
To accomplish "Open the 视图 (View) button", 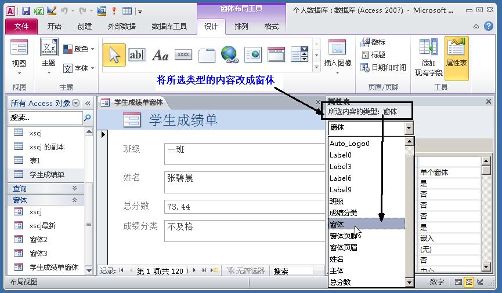I will point(19,57).
